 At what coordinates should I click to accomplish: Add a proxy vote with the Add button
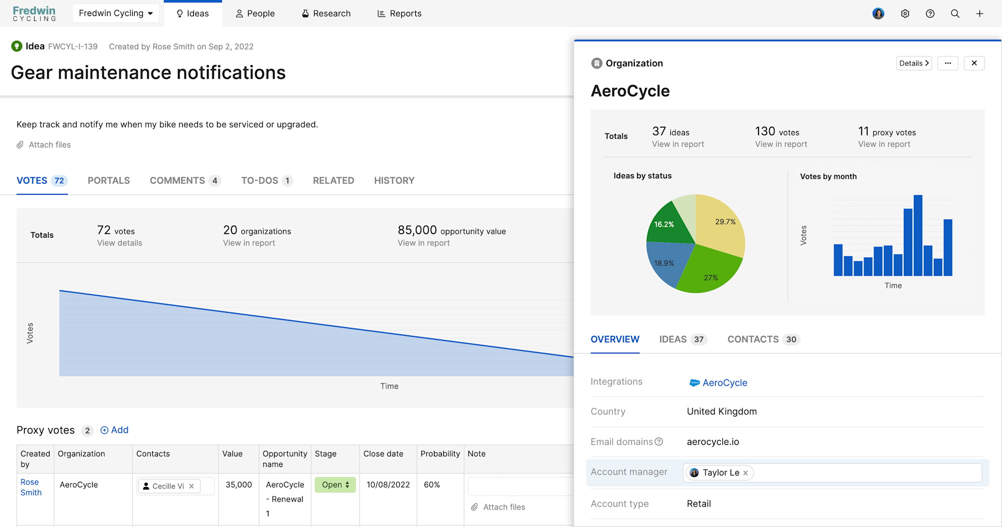click(x=114, y=430)
